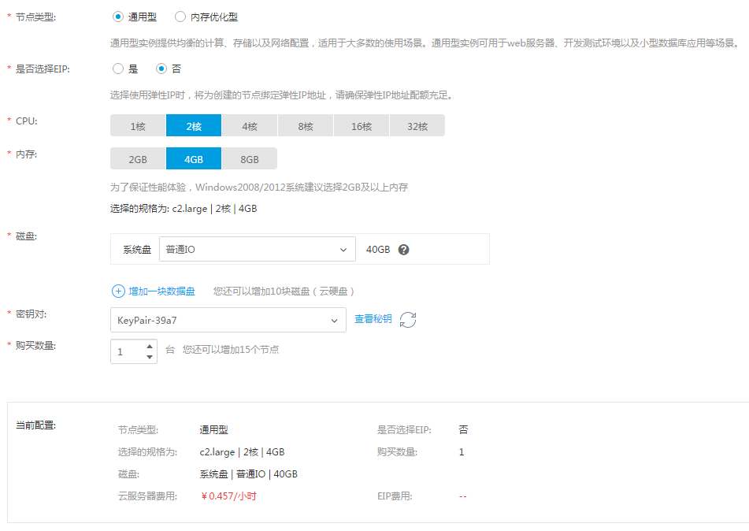749x531 pixels.
Task: Select the 1核 CPU option
Action: (138, 126)
